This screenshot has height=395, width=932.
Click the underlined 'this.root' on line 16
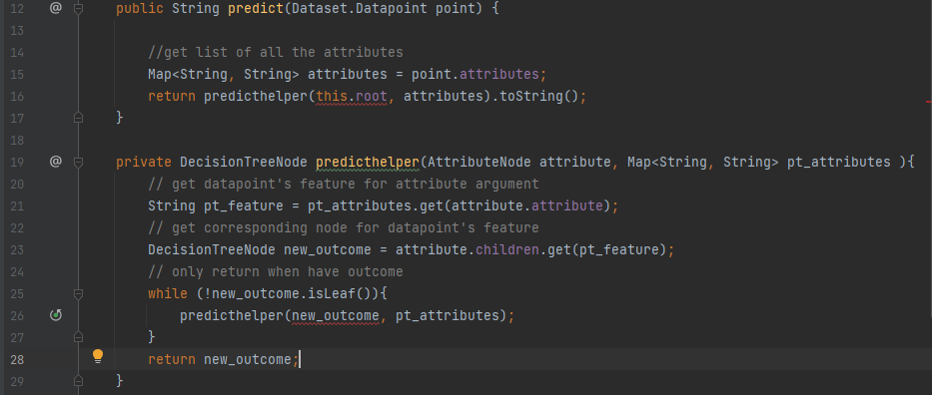tap(352, 96)
